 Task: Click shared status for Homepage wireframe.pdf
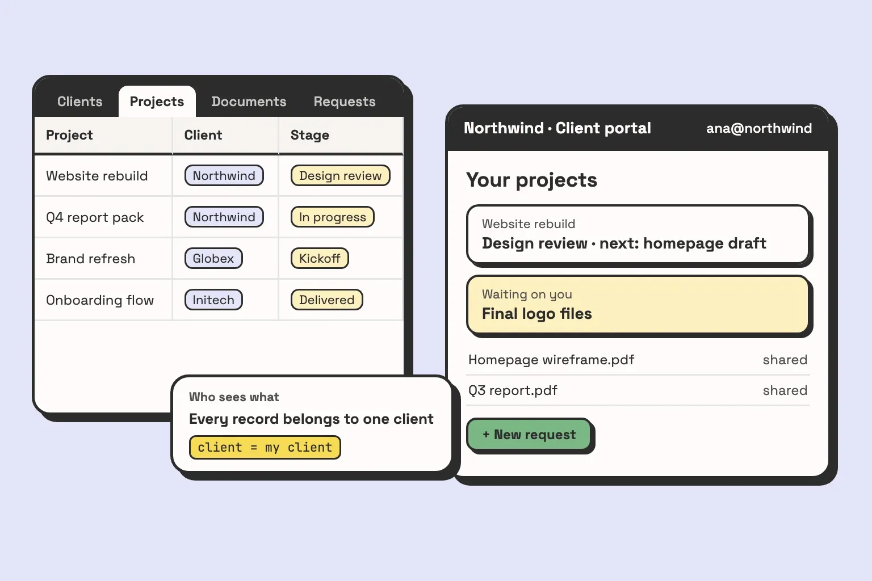pos(785,360)
